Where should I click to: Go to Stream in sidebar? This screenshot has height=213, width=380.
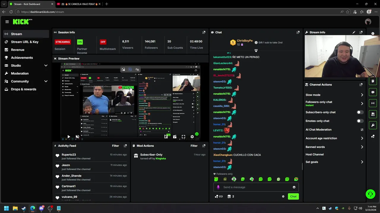click(x=26, y=34)
